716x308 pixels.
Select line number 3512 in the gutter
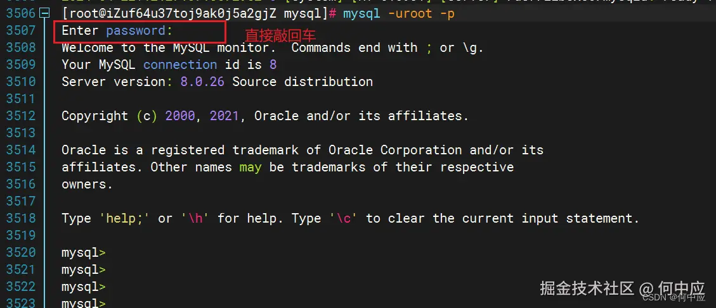click(x=20, y=116)
